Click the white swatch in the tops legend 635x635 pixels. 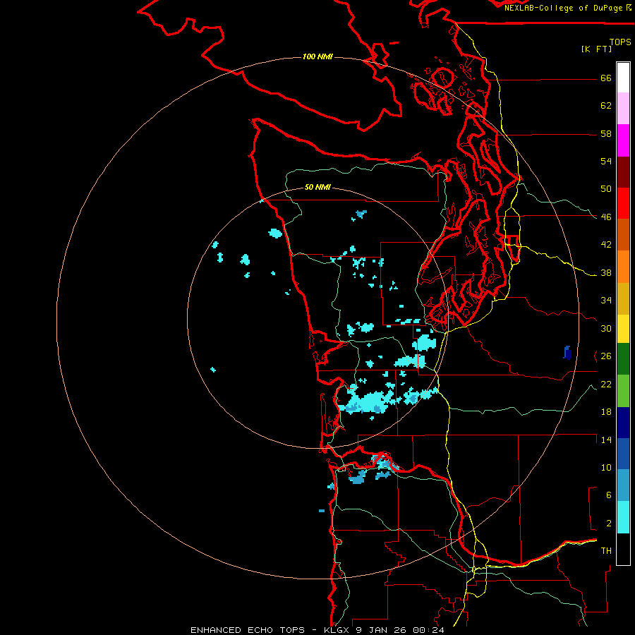click(623, 78)
